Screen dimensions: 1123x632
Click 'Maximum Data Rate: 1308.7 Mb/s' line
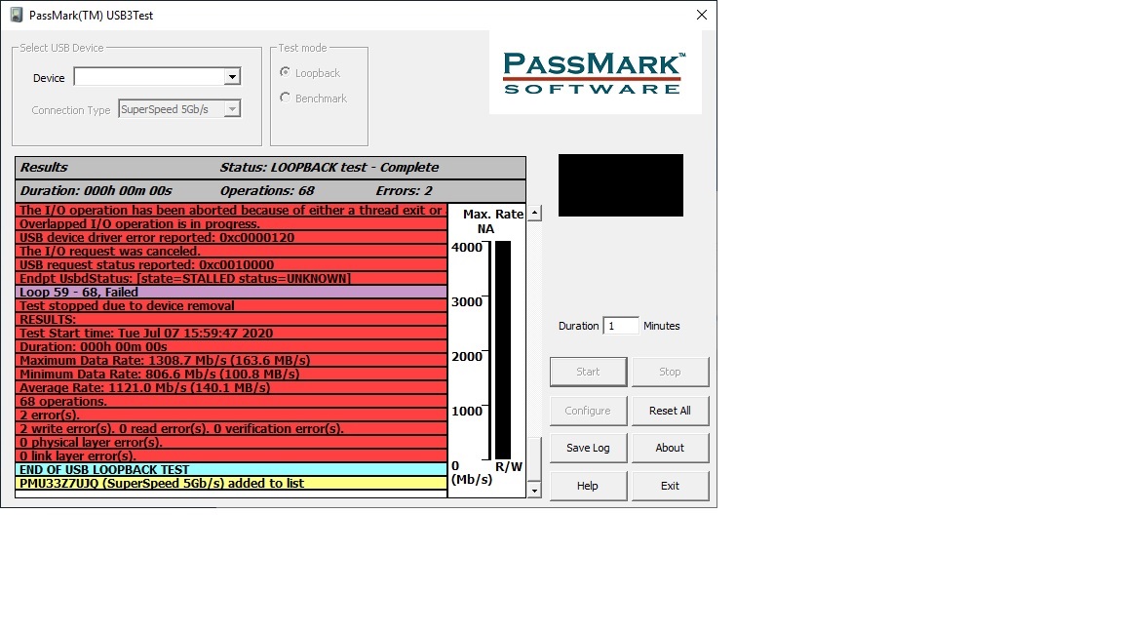tap(231, 361)
